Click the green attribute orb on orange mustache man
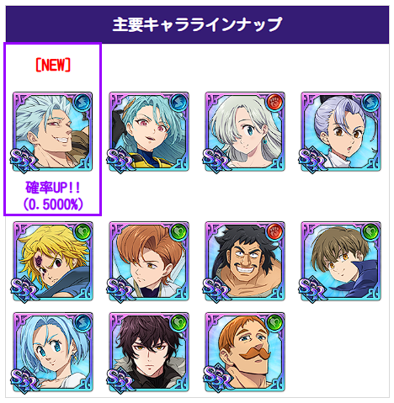This screenshot has height=403, width=394. coord(274,322)
